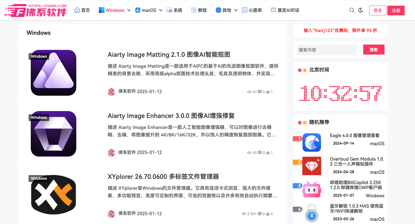415x224 pixels.
Task: Click the views eye icon on Aiarty Image Enhancer post
Action: [x=249, y=153]
